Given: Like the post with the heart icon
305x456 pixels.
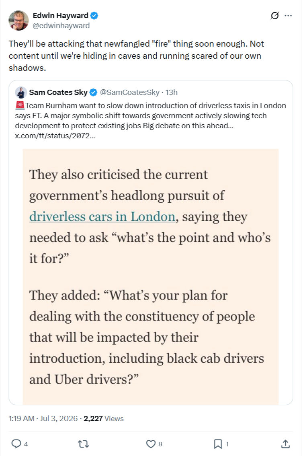Looking at the screenshot, I should (x=151, y=444).
